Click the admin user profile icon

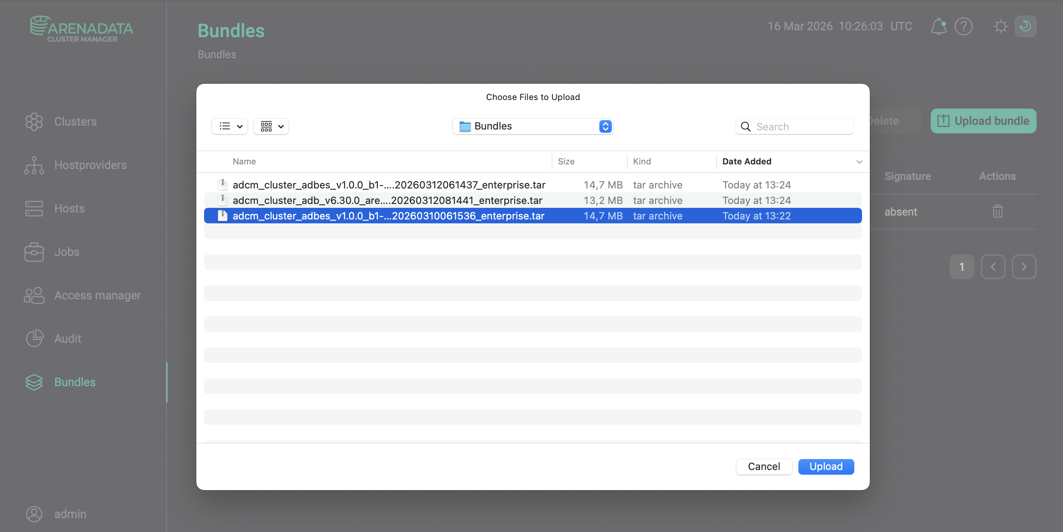coord(34,514)
